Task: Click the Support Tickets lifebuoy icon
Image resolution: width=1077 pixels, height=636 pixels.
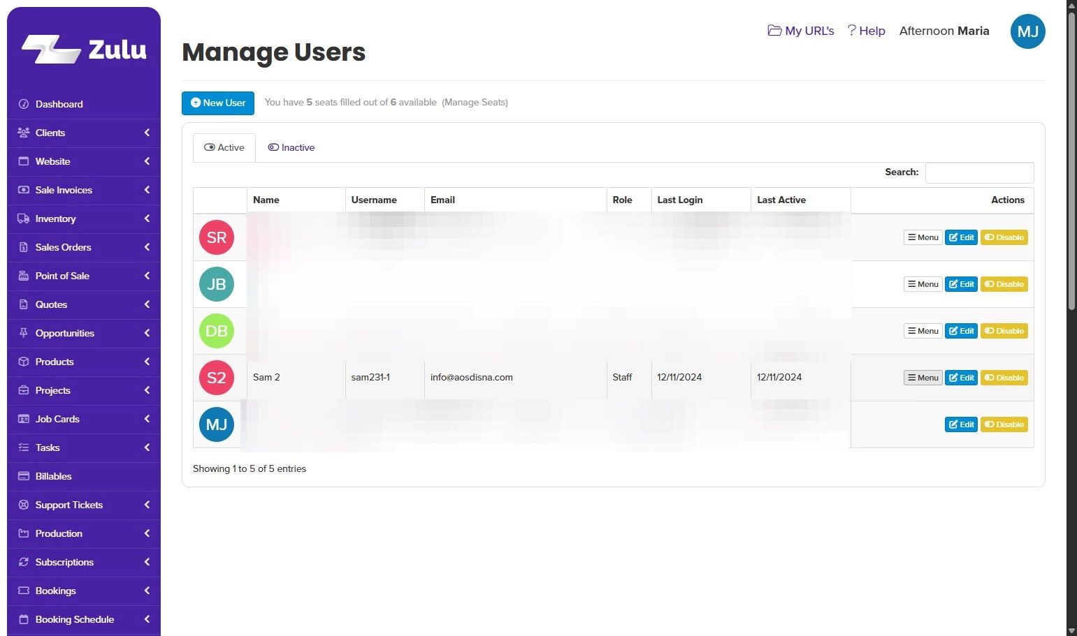Action: tap(23, 505)
